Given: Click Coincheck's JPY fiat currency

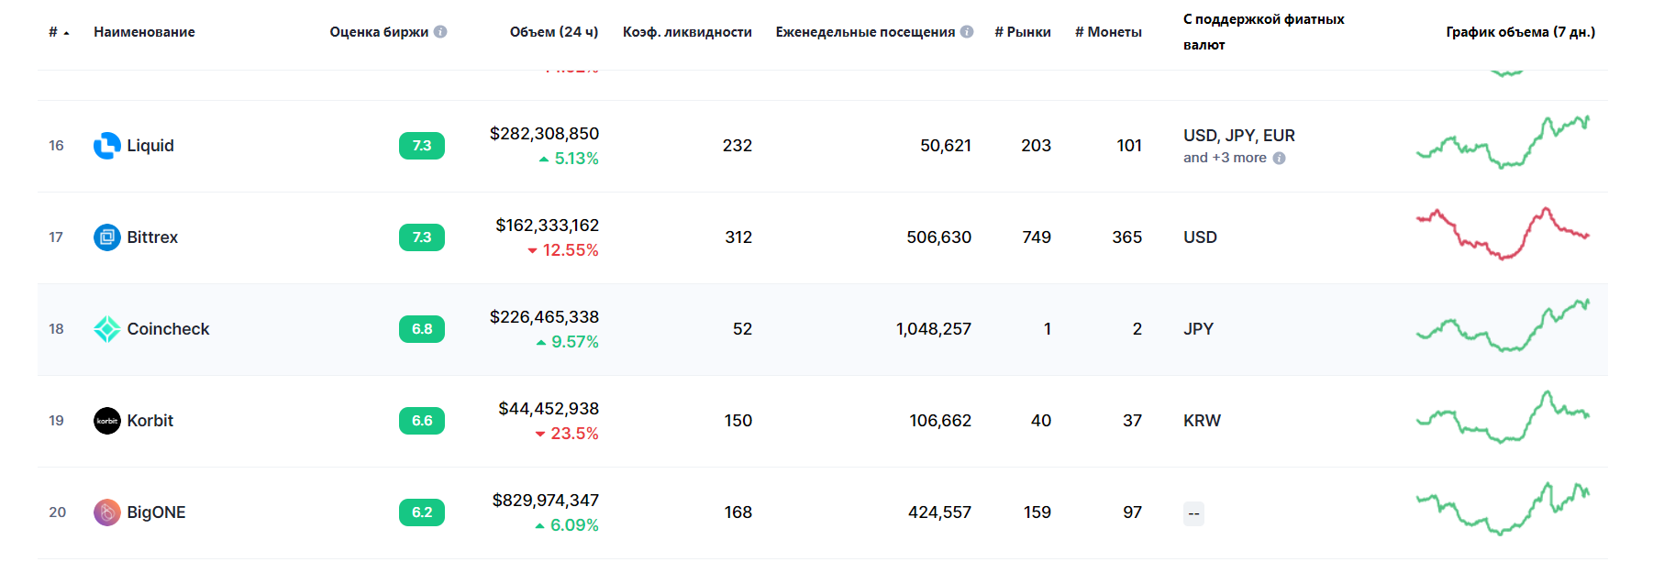Looking at the screenshot, I should [x=1198, y=329].
